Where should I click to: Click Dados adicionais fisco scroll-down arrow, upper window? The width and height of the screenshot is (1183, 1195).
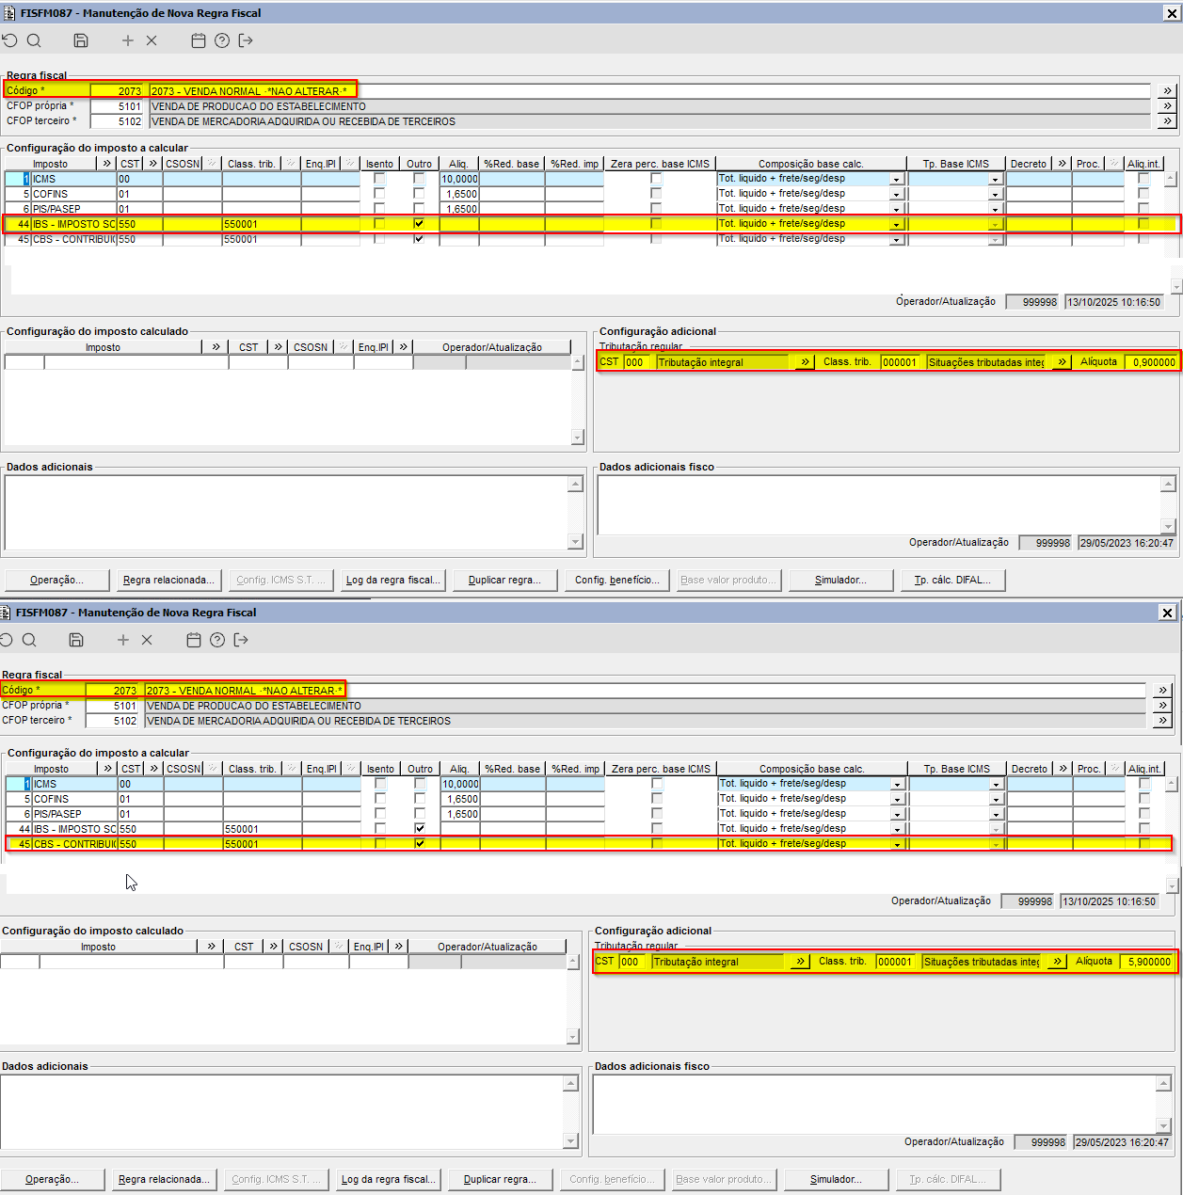pyautogui.click(x=1168, y=527)
